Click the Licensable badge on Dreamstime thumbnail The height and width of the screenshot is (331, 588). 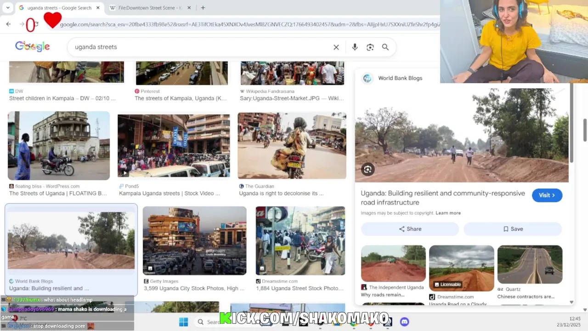(448, 285)
